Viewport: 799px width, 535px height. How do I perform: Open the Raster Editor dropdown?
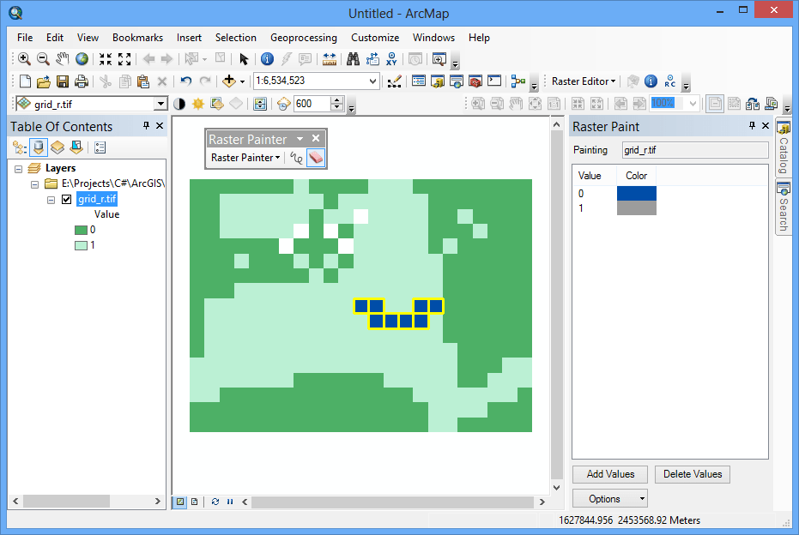(x=583, y=81)
